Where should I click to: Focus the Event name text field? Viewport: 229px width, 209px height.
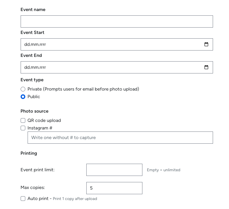(x=117, y=21)
